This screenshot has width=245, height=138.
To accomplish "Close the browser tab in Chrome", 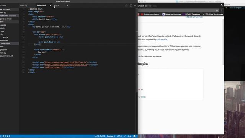I will 150,6.
